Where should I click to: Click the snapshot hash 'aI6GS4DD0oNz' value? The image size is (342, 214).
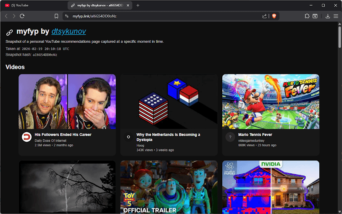(x=45, y=55)
